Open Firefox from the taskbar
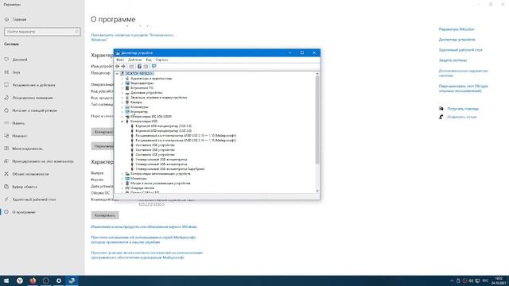Viewport: 509px width, 286px height. tap(33, 280)
